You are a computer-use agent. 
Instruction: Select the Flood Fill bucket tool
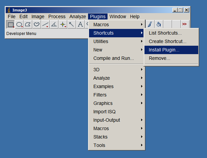click(x=159, y=24)
